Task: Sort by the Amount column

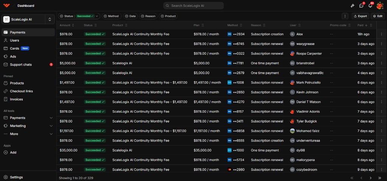Action: click(67, 25)
